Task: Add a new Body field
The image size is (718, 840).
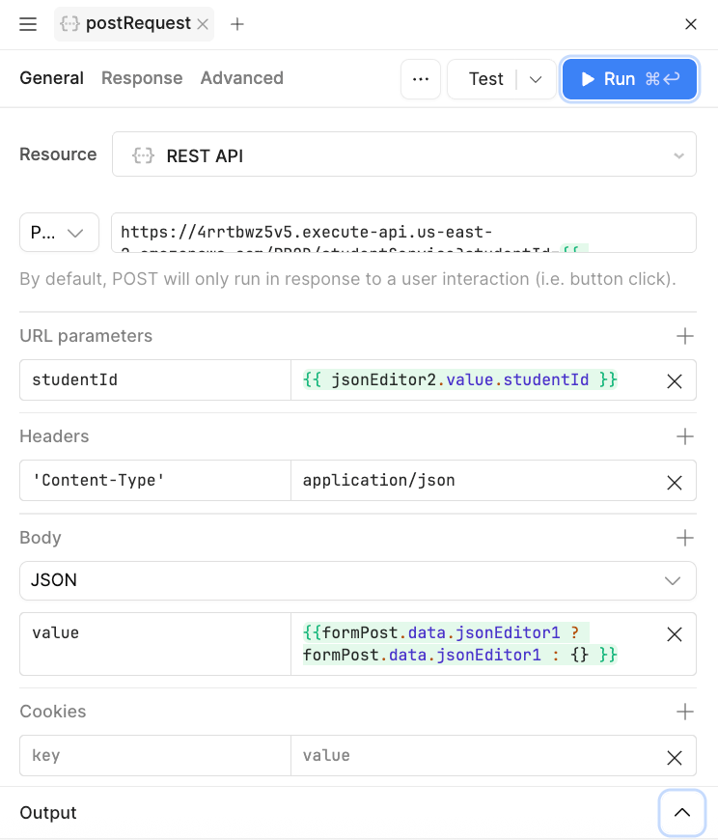Action: [685, 538]
